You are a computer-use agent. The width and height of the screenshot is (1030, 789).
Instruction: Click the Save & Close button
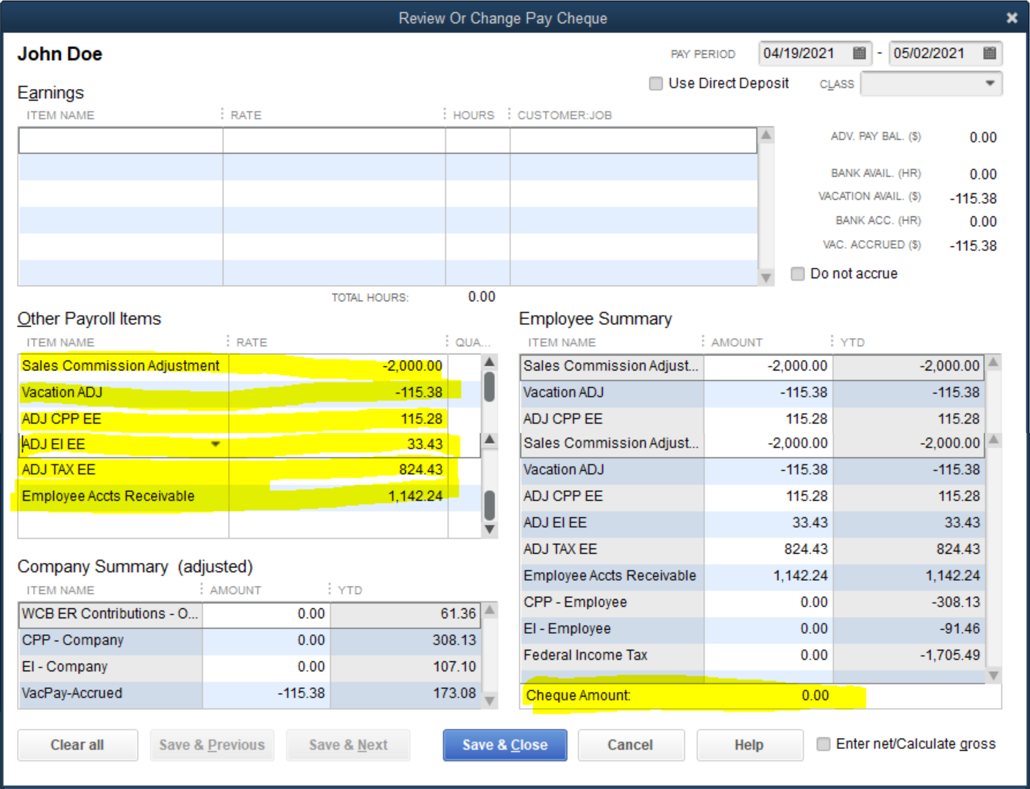point(505,745)
